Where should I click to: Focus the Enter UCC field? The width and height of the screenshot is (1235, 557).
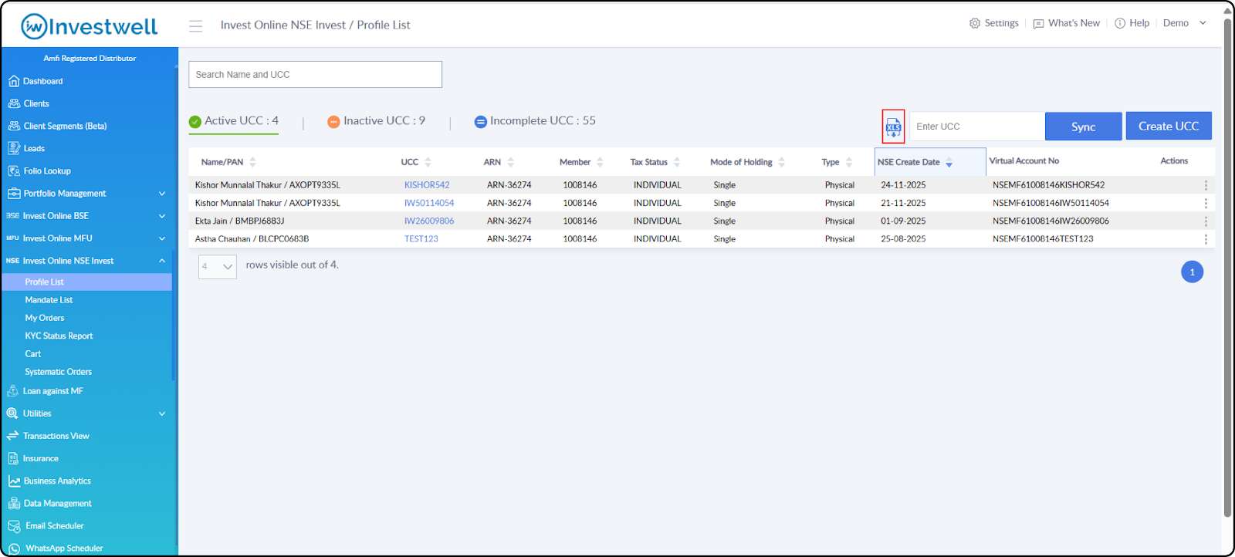tap(977, 127)
